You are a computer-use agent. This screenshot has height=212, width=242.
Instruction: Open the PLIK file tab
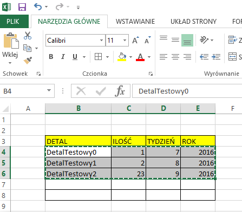click(x=14, y=22)
